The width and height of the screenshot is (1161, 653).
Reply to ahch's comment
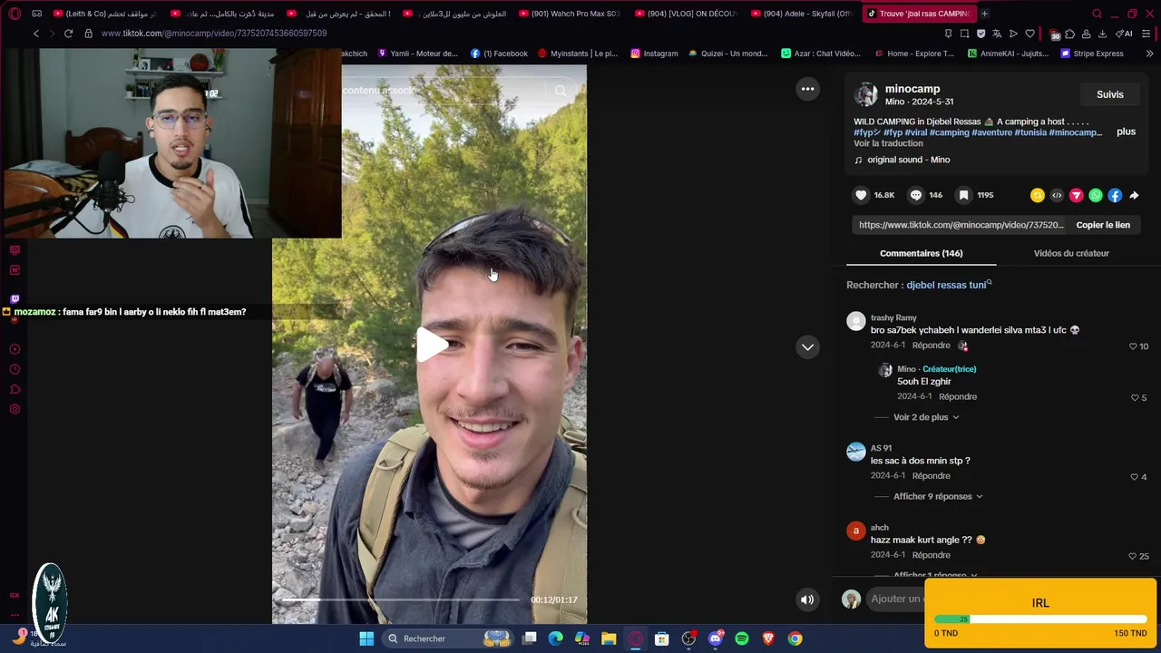[x=932, y=555]
